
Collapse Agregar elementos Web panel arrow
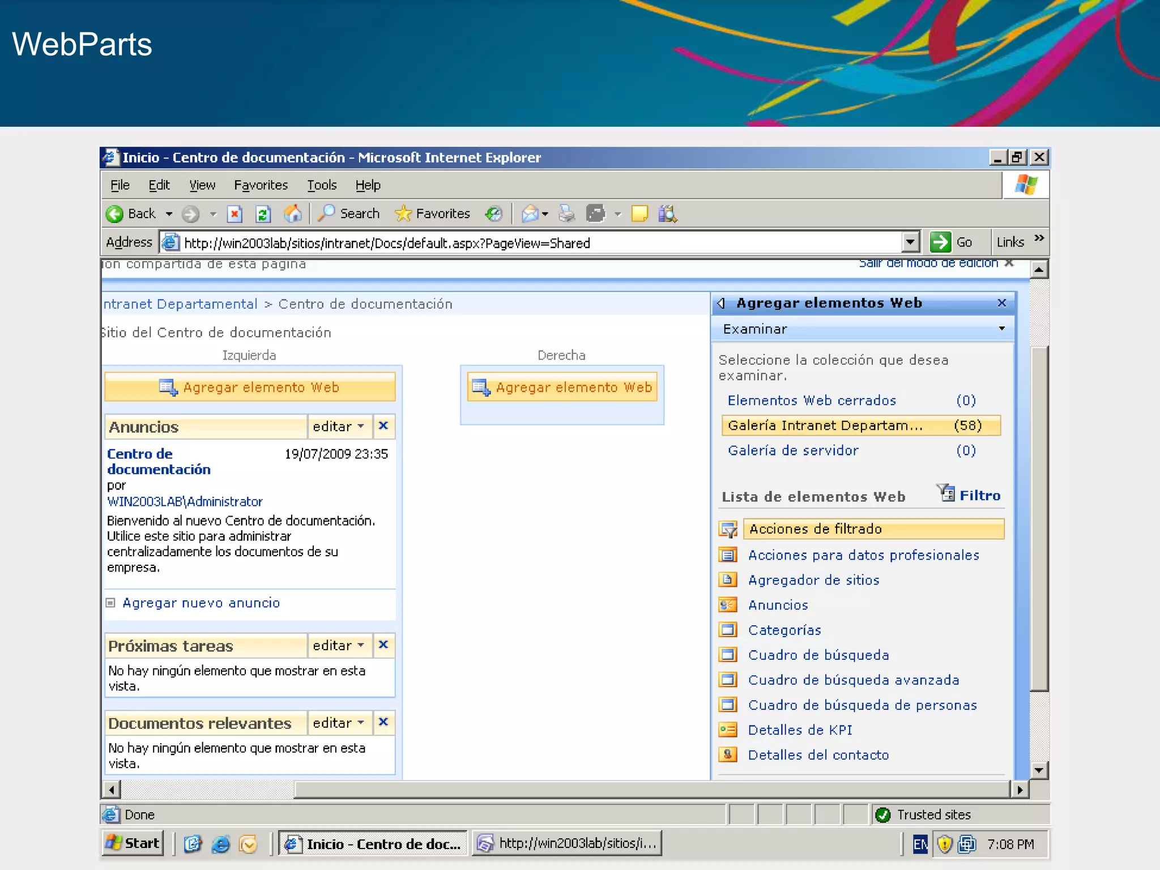pyautogui.click(x=720, y=303)
